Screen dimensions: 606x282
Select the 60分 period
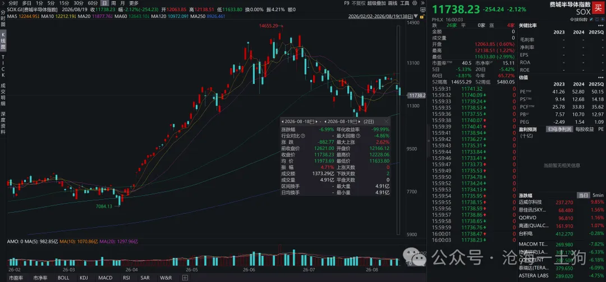pos(93,3)
